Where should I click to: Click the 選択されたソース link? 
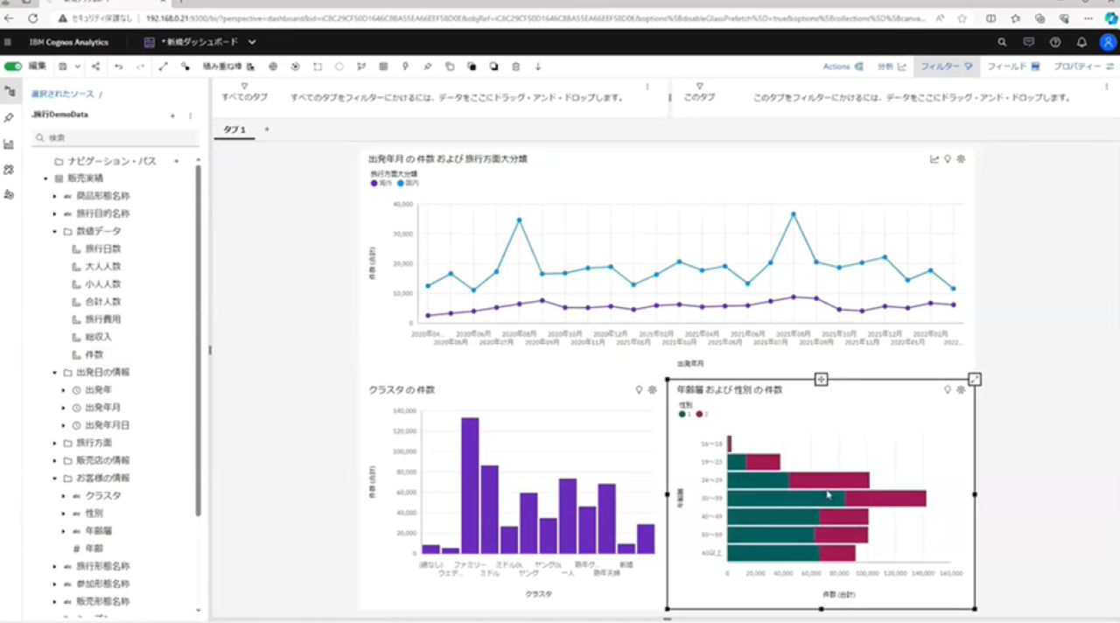click(x=62, y=94)
